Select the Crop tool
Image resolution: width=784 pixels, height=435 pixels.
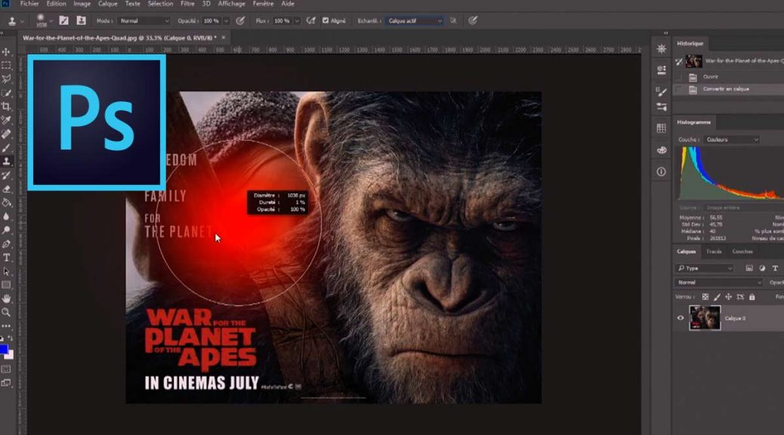click(6, 106)
